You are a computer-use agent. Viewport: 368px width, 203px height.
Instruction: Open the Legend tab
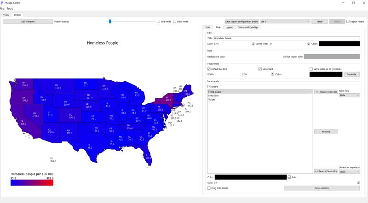pyautogui.click(x=229, y=28)
